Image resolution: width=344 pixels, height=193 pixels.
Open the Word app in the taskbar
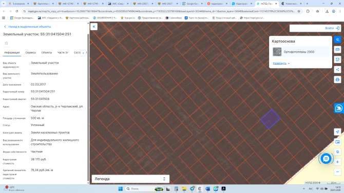click(x=207, y=188)
